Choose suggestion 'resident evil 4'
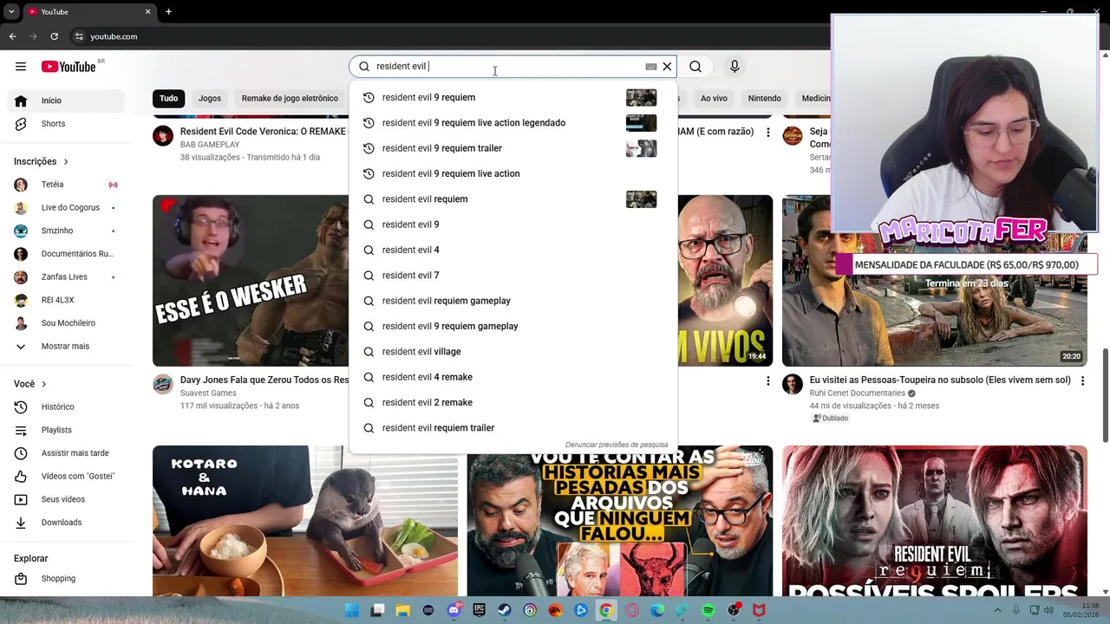The height and width of the screenshot is (624, 1110). click(x=513, y=250)
